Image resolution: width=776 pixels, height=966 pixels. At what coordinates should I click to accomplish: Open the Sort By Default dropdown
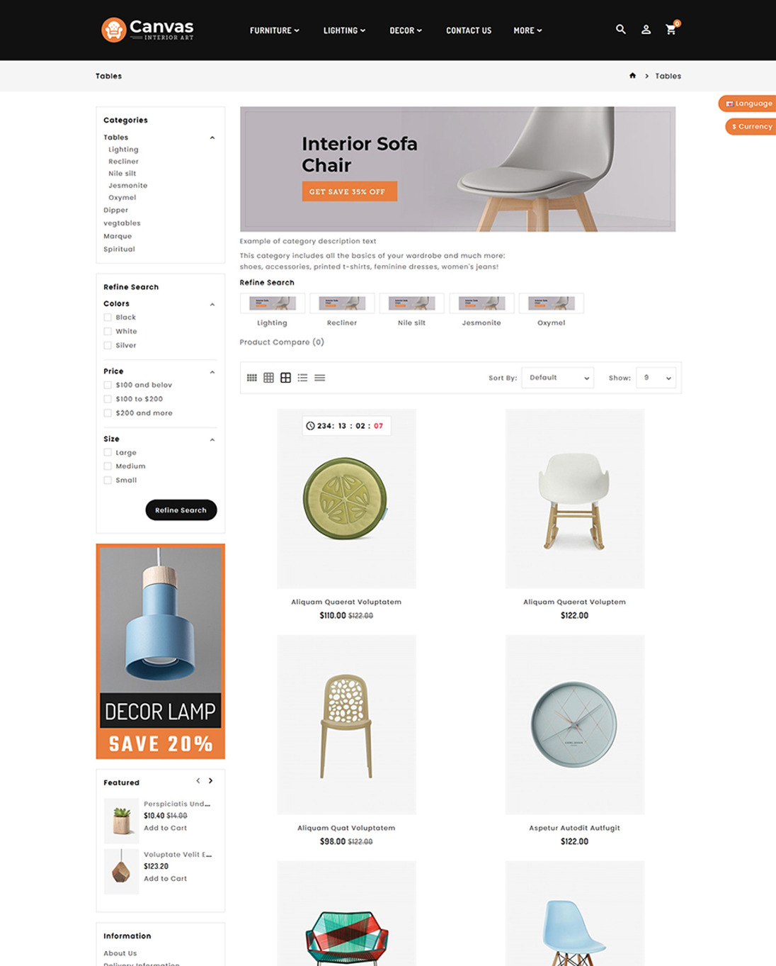[x=557, y=378]
